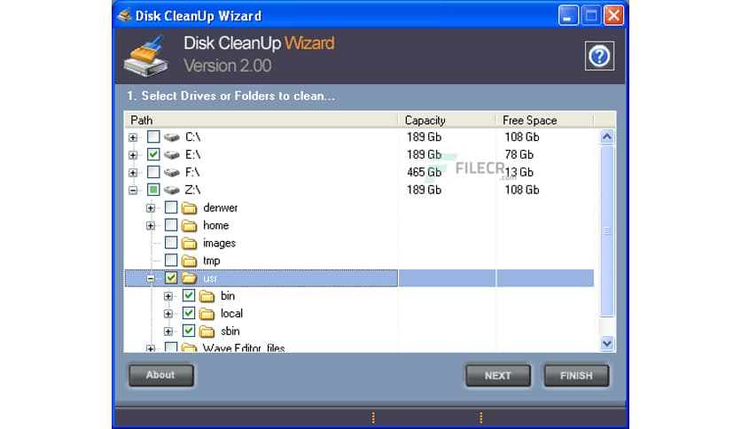The image size is (741, 429).
Task: Click the vertical scrollbar thumb
Action: (x=607, y=231)
